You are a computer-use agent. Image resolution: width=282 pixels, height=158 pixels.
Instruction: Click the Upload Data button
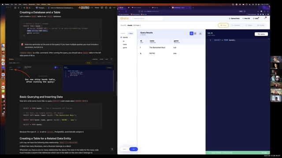[x=234, y=18]
